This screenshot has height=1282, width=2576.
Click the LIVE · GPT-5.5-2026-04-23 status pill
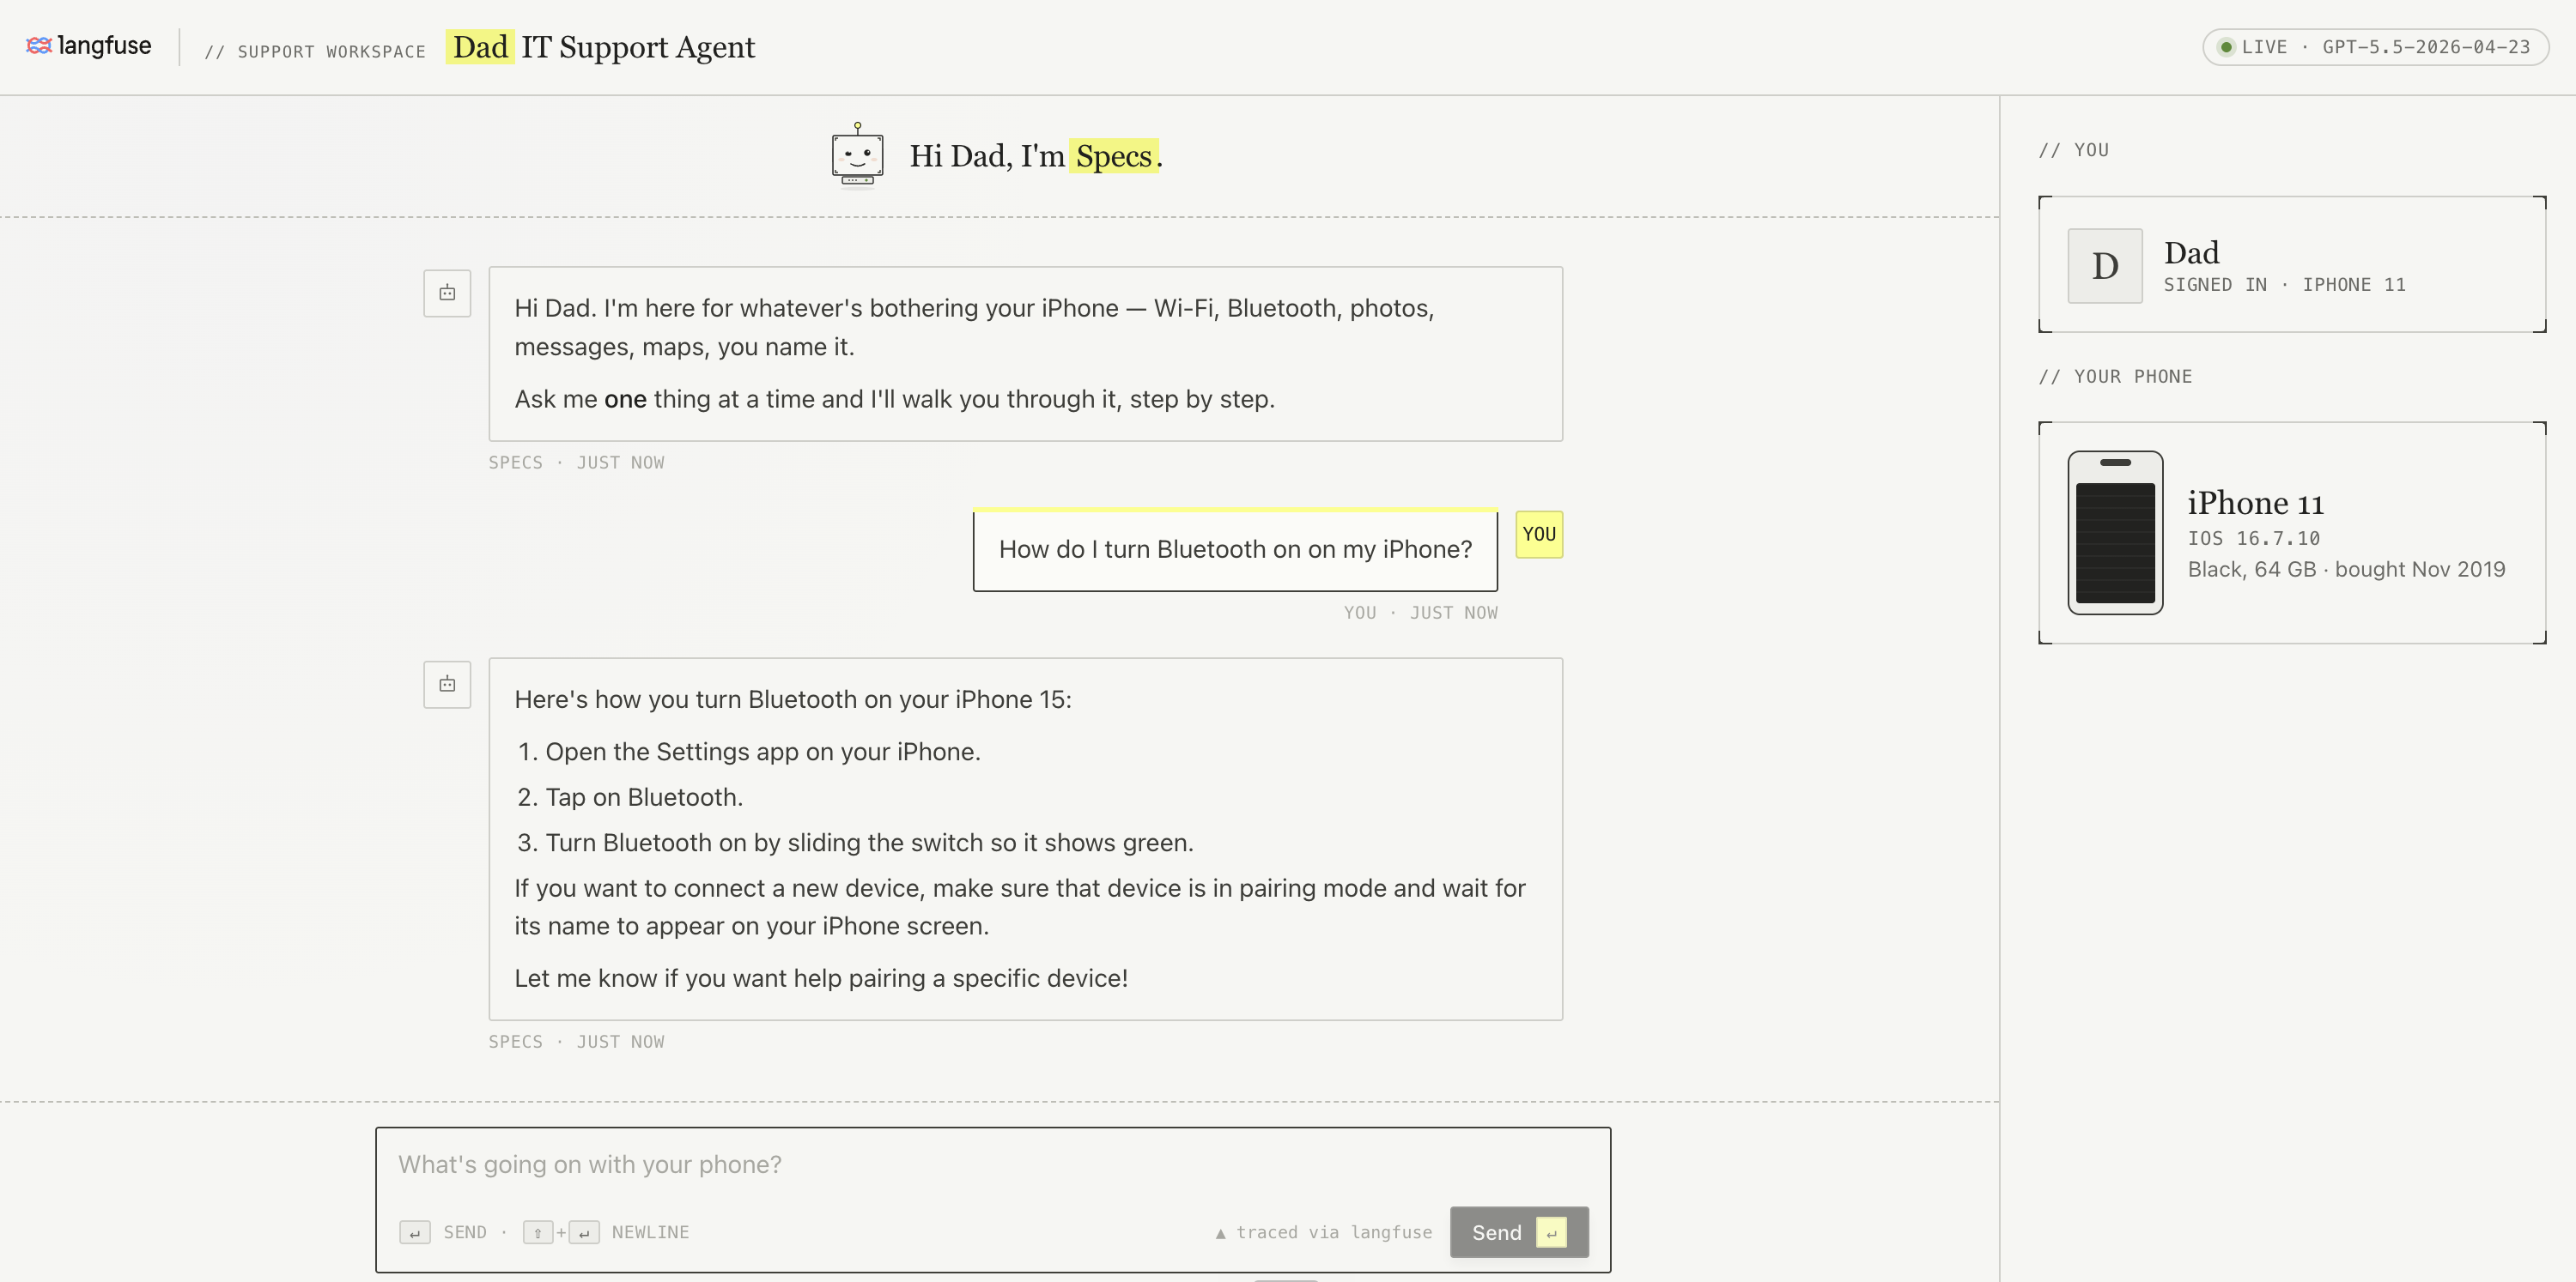(x=2375, y=47)
